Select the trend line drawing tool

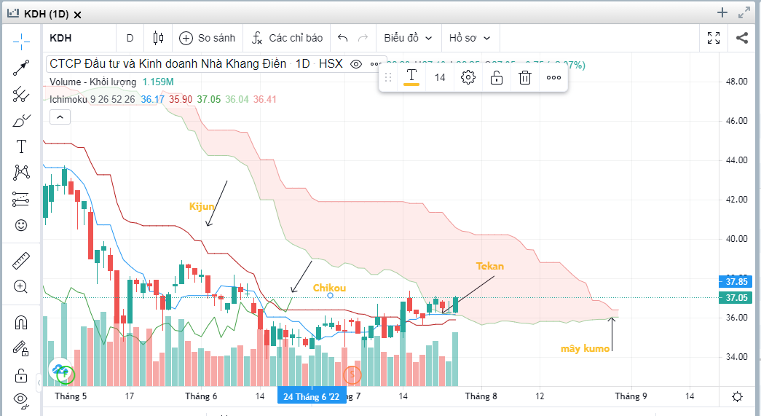coord(21,68)
